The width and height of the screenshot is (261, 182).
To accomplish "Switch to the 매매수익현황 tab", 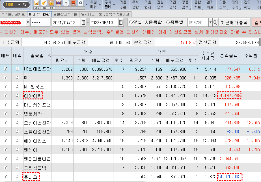I will (39, 14).
